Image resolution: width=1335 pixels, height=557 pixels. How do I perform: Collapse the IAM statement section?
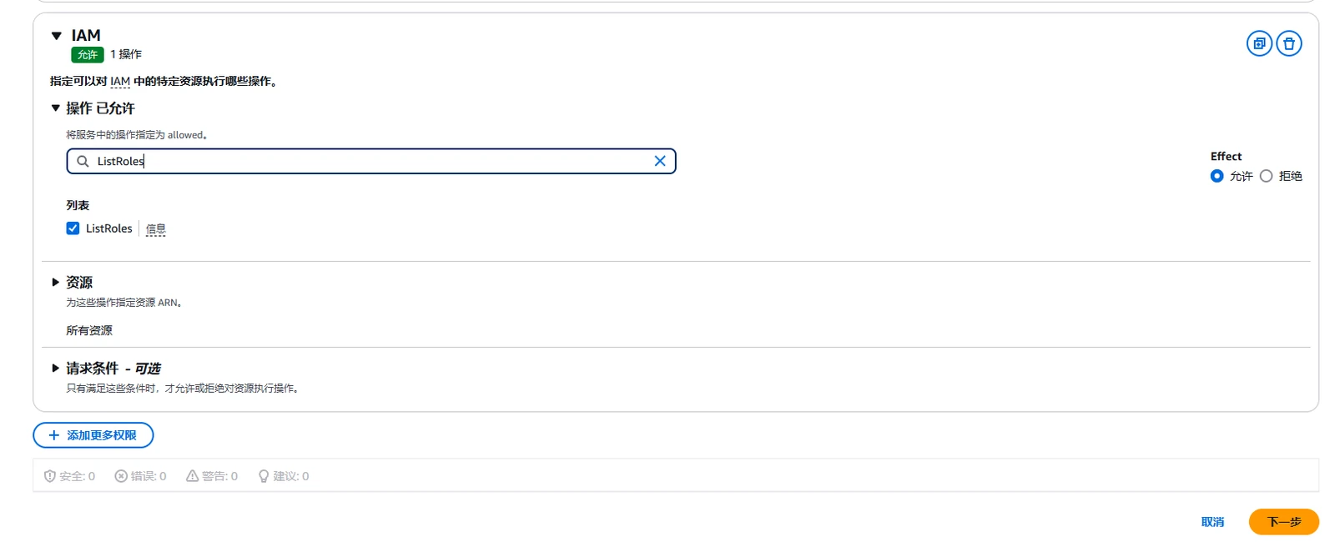pyautogui.click(x=57, y=36)
